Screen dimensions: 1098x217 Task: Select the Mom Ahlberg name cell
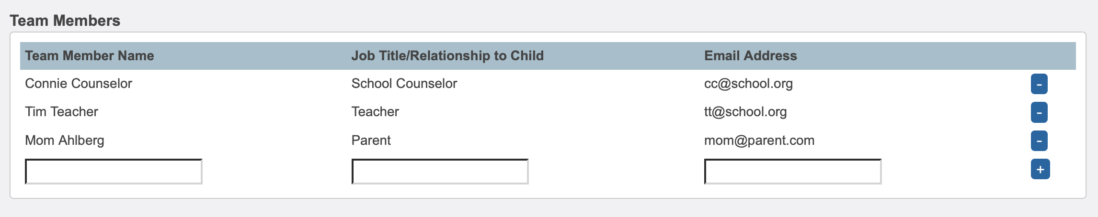(x=65, y=141)
